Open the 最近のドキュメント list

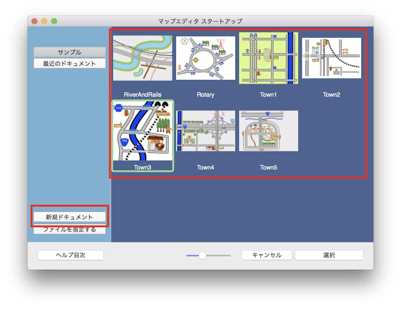tap(69, 63)
